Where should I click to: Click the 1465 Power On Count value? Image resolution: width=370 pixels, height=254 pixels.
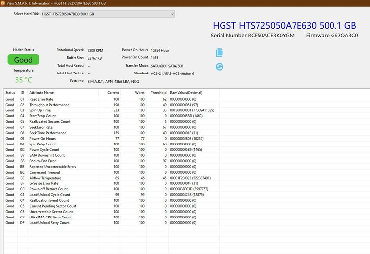[155, 58]
